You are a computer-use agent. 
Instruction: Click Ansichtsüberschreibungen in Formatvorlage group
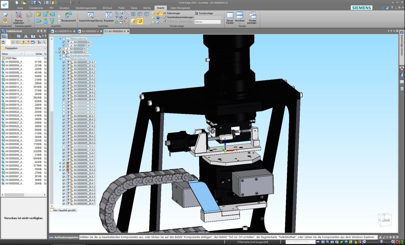(180, 17)
